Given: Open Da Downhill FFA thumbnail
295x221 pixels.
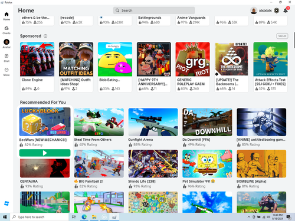Looking at the screenshot, I should tap(207, 122).
